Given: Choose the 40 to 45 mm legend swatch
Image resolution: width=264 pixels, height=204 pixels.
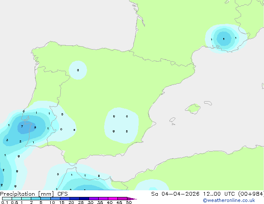Looking at the screenshot, I should 113,199.
